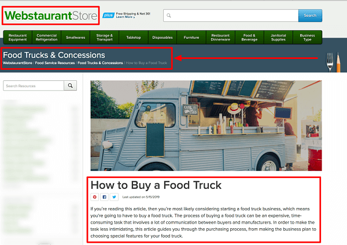
Task: Click the WebstaurantStore breadcrumb link
Action: [x=17, y=63]
